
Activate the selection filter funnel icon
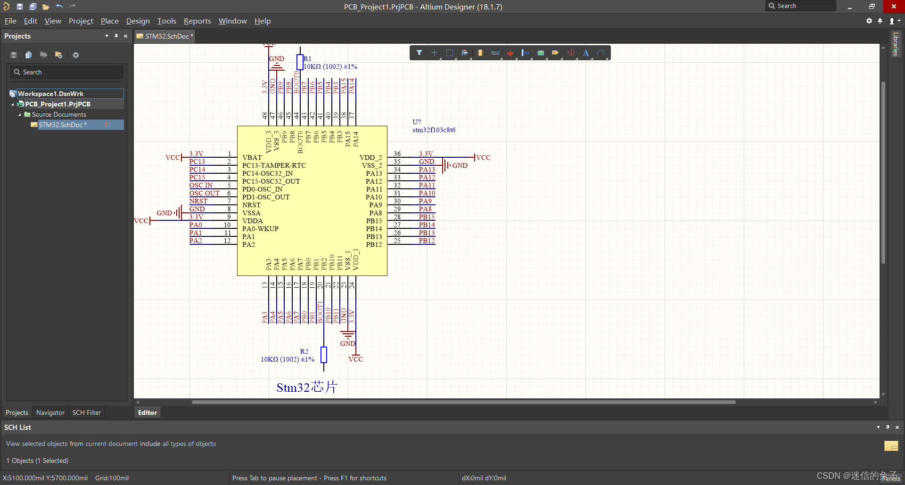(x=419, y=53)
